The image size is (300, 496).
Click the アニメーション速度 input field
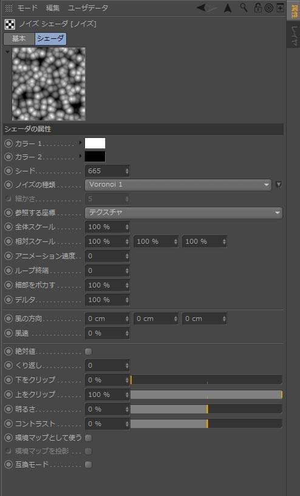(x=107, y=256)
